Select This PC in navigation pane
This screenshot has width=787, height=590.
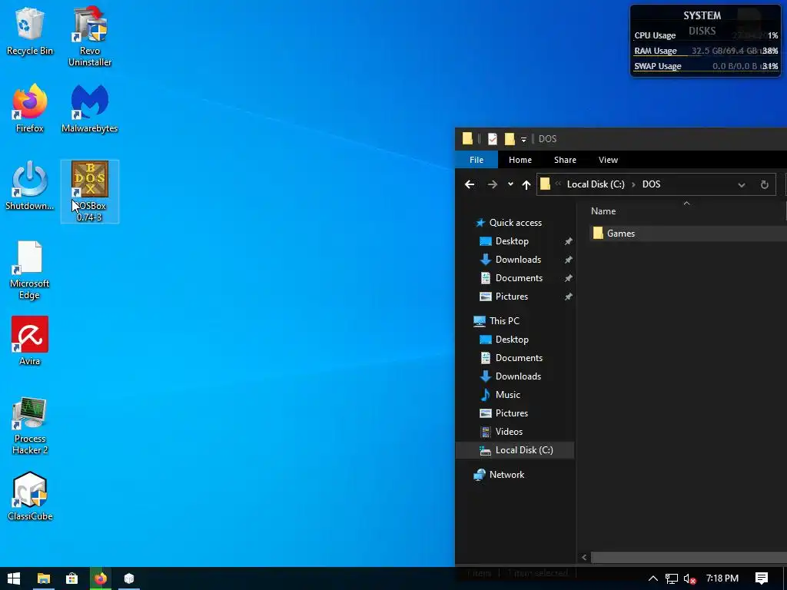pos(504,321)
